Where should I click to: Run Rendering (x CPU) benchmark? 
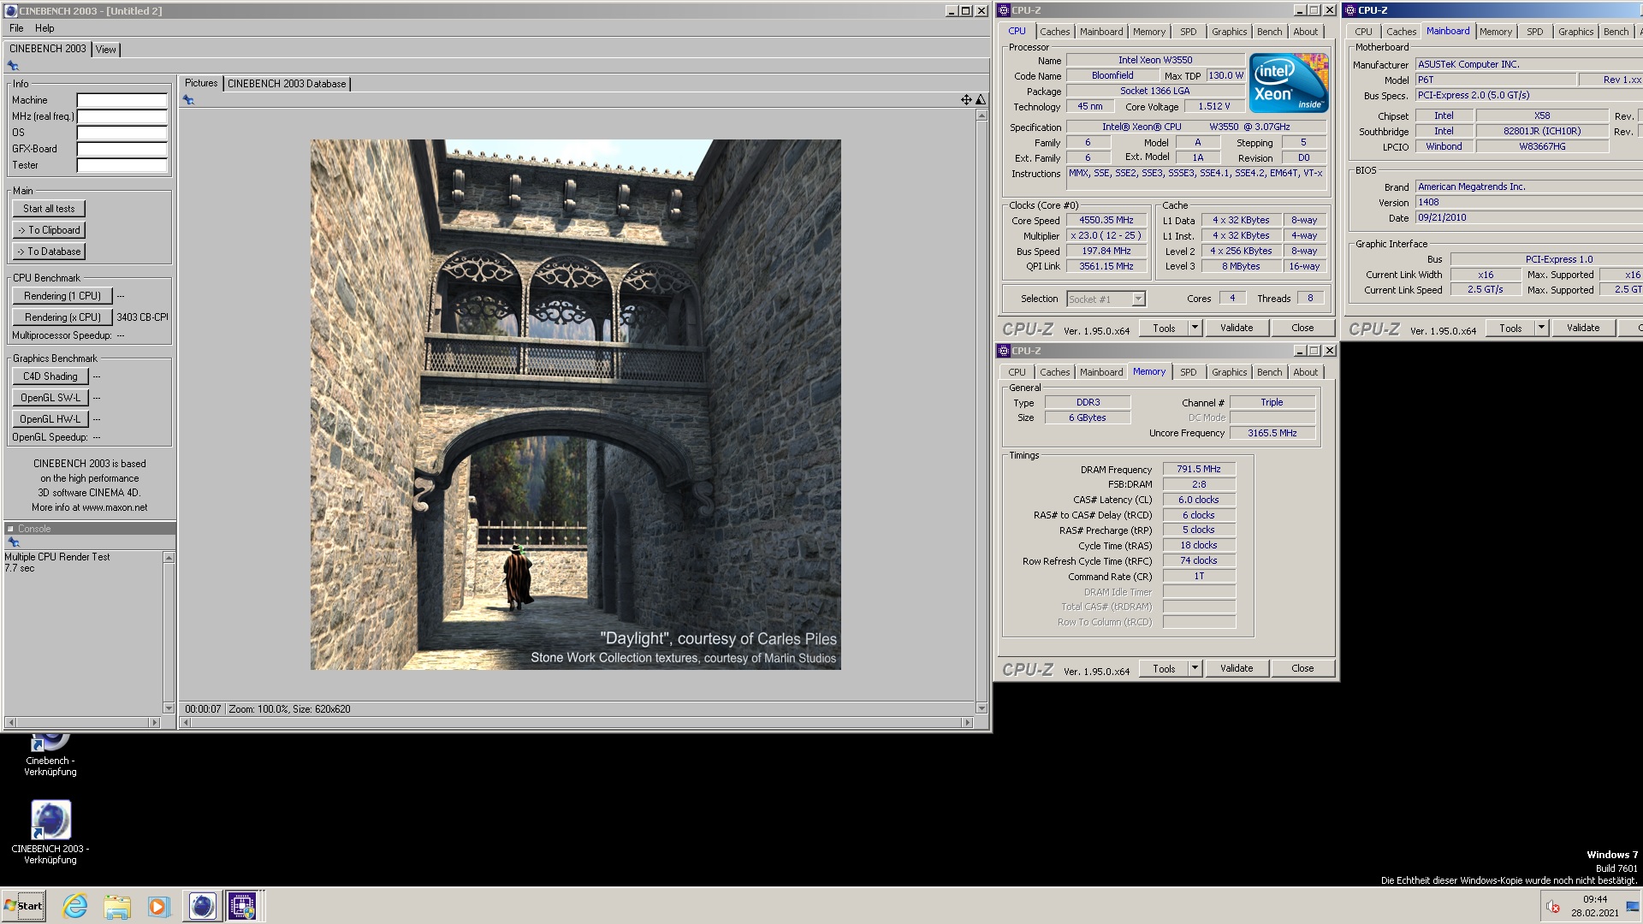[x=62, y=317]
